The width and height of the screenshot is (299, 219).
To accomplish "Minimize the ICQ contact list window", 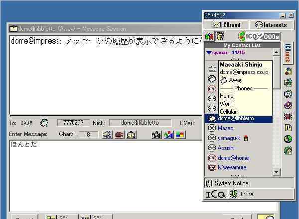I will 283,15.
